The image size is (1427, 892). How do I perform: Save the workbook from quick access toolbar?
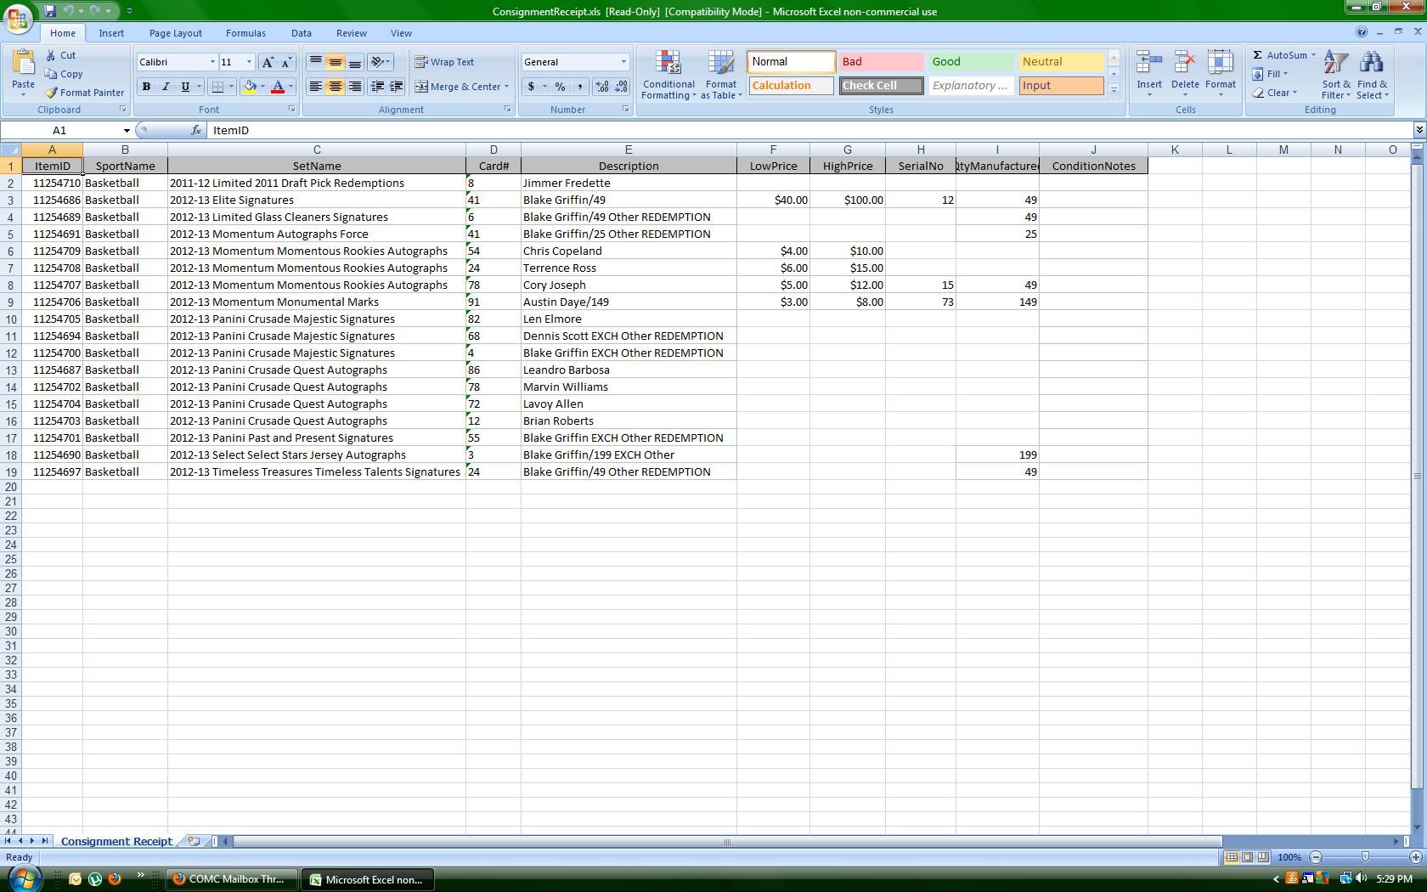50,11
